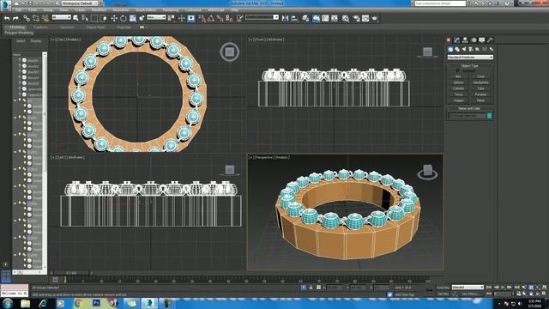Open the Graph Editors menu
549x309 pixels.
[146, 10]
